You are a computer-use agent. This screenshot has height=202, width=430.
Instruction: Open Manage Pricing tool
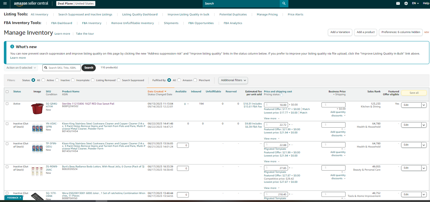(267, 14)
